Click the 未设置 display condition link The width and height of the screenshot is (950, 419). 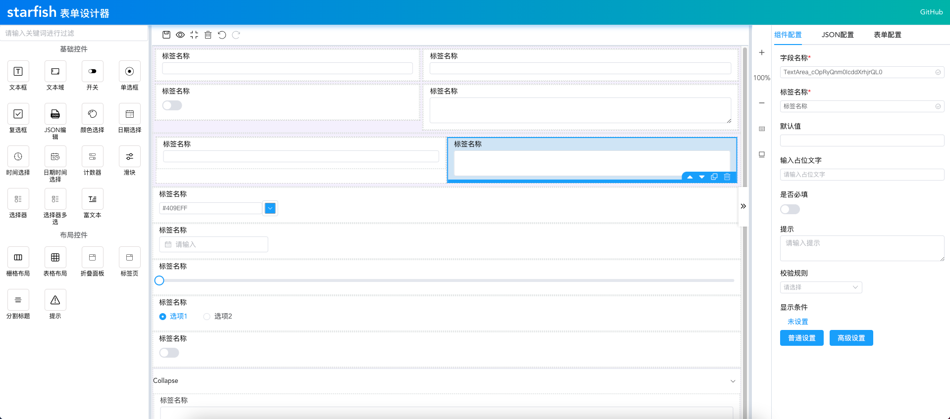point(797,322)
